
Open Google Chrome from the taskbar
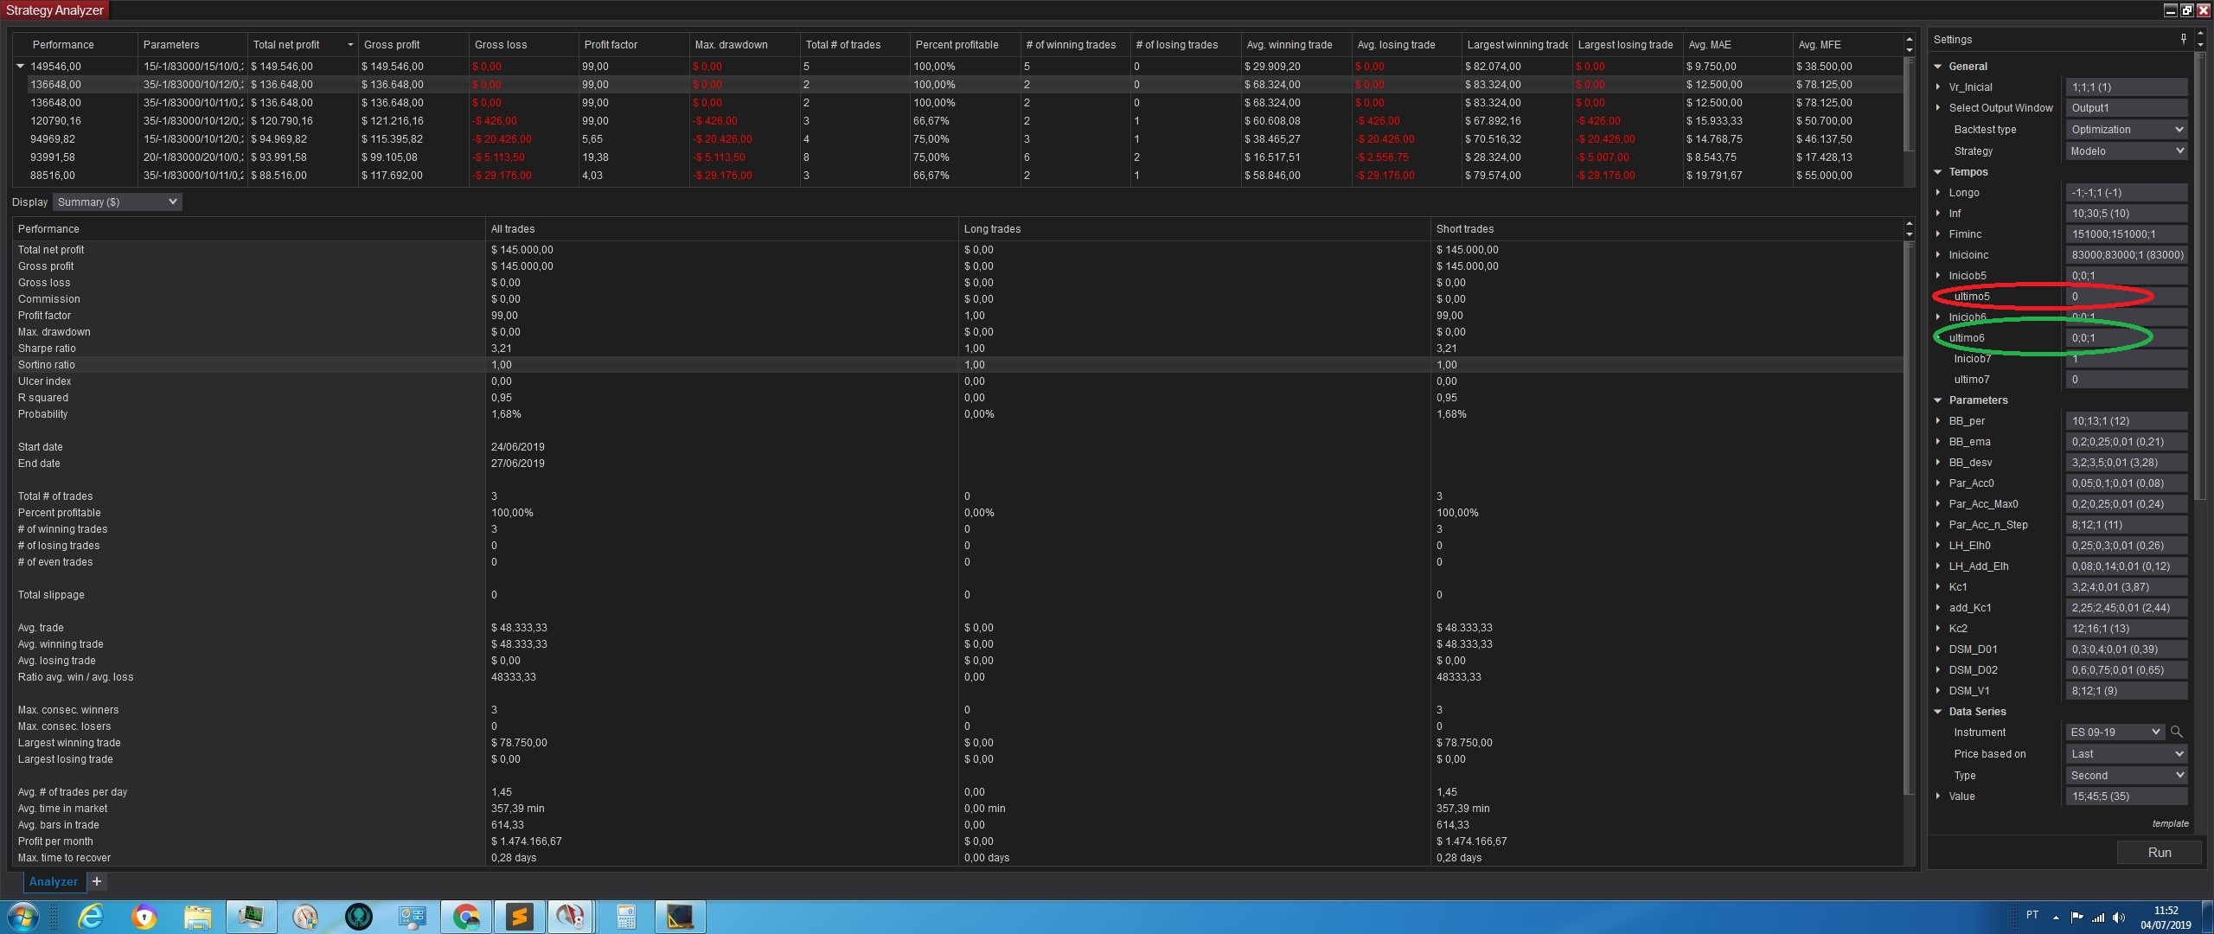(x=466, y=917)
